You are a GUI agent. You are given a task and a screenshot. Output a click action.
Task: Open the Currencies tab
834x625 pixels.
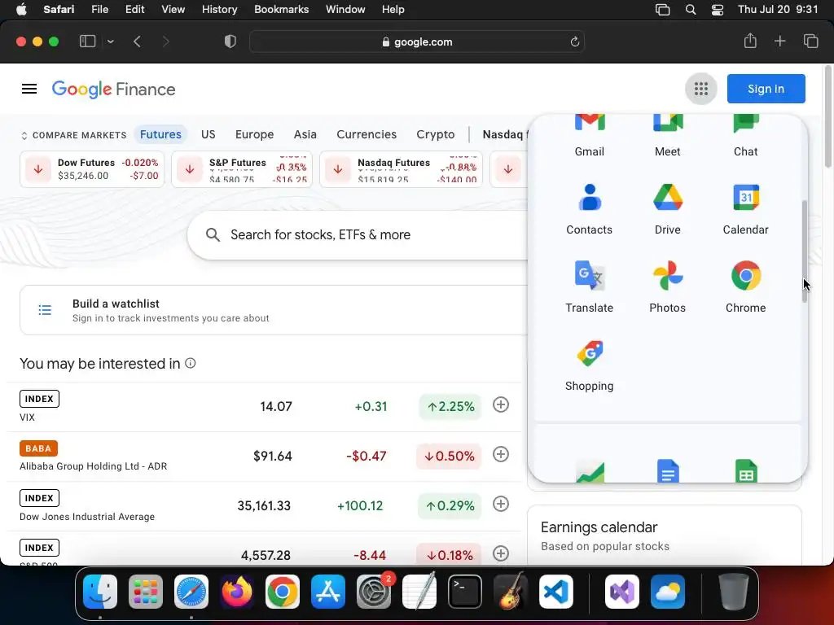pos(367,134)
